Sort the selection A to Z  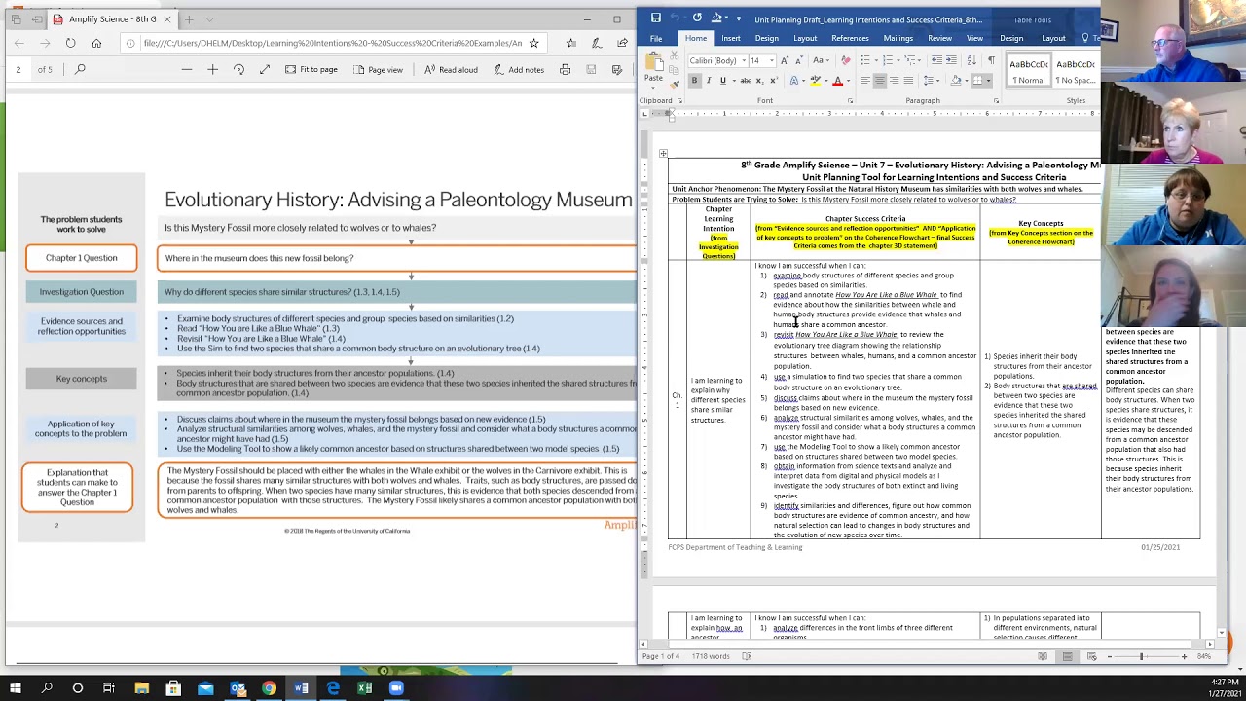(x=971, y=60)
